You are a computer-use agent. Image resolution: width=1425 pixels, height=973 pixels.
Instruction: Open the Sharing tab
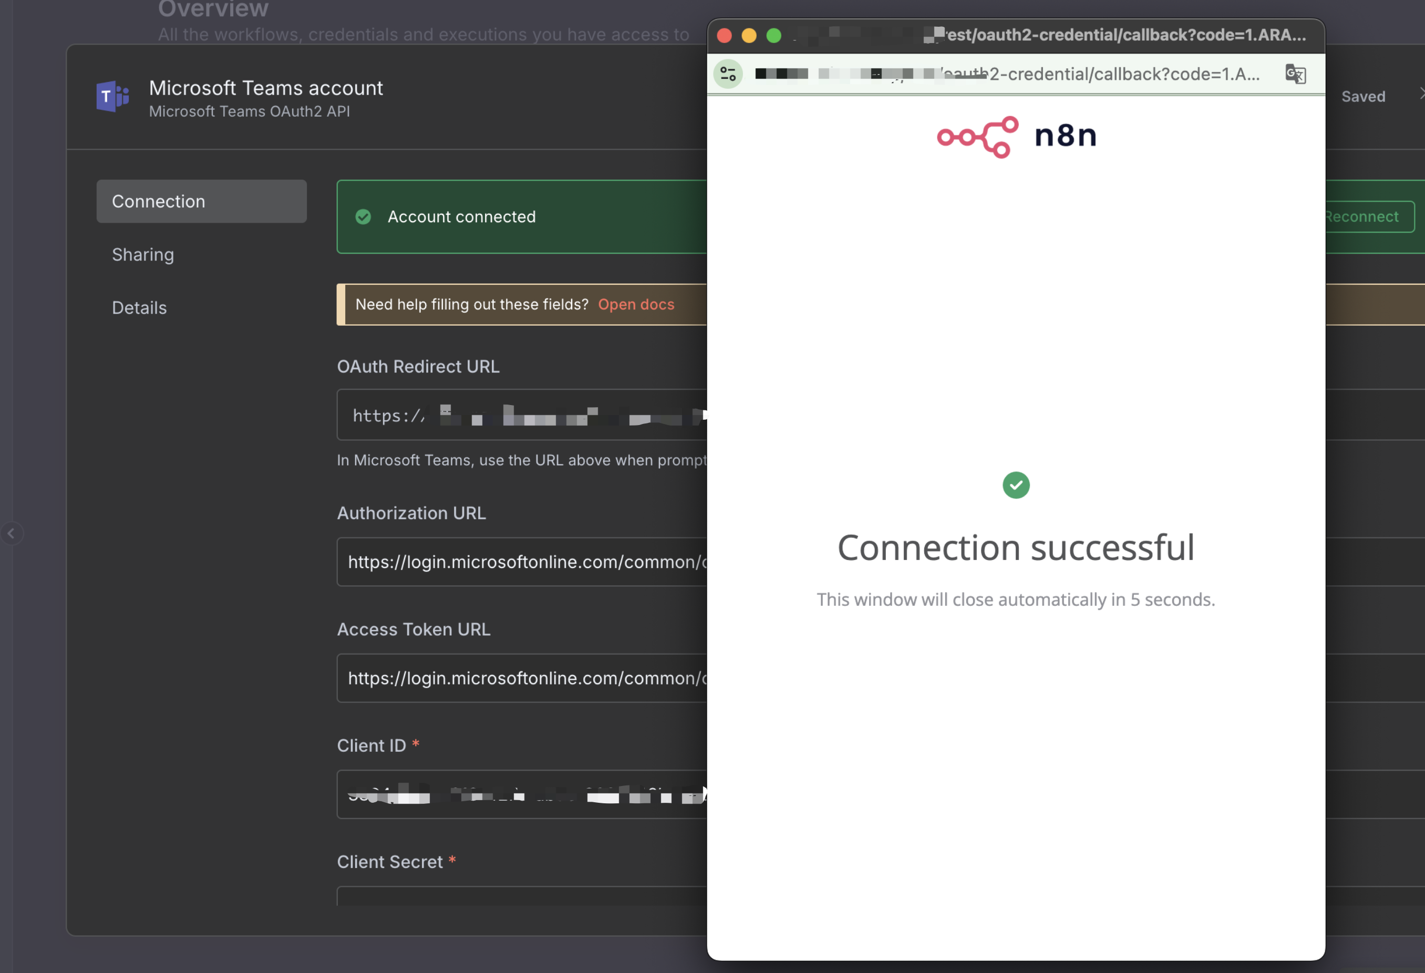click(x=143, y=254)
